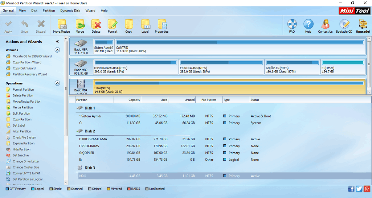Click the RAID5 legend color swatch
This screenshot has height=198, width=372.
129,189
